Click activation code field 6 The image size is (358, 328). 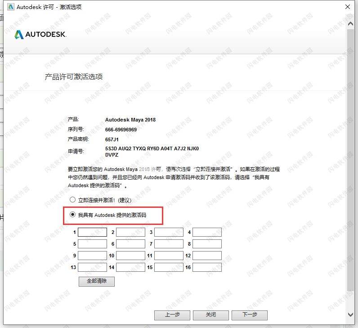click(x=130, y=244)
